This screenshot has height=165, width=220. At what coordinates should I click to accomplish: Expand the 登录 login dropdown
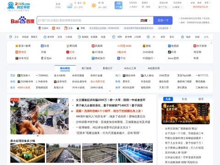208,3
